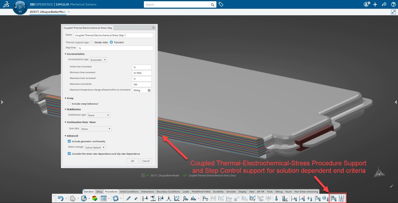Screen dimensions: 398x203
Task: Click the eraser icon in toolbar
Action: (136, 199)
